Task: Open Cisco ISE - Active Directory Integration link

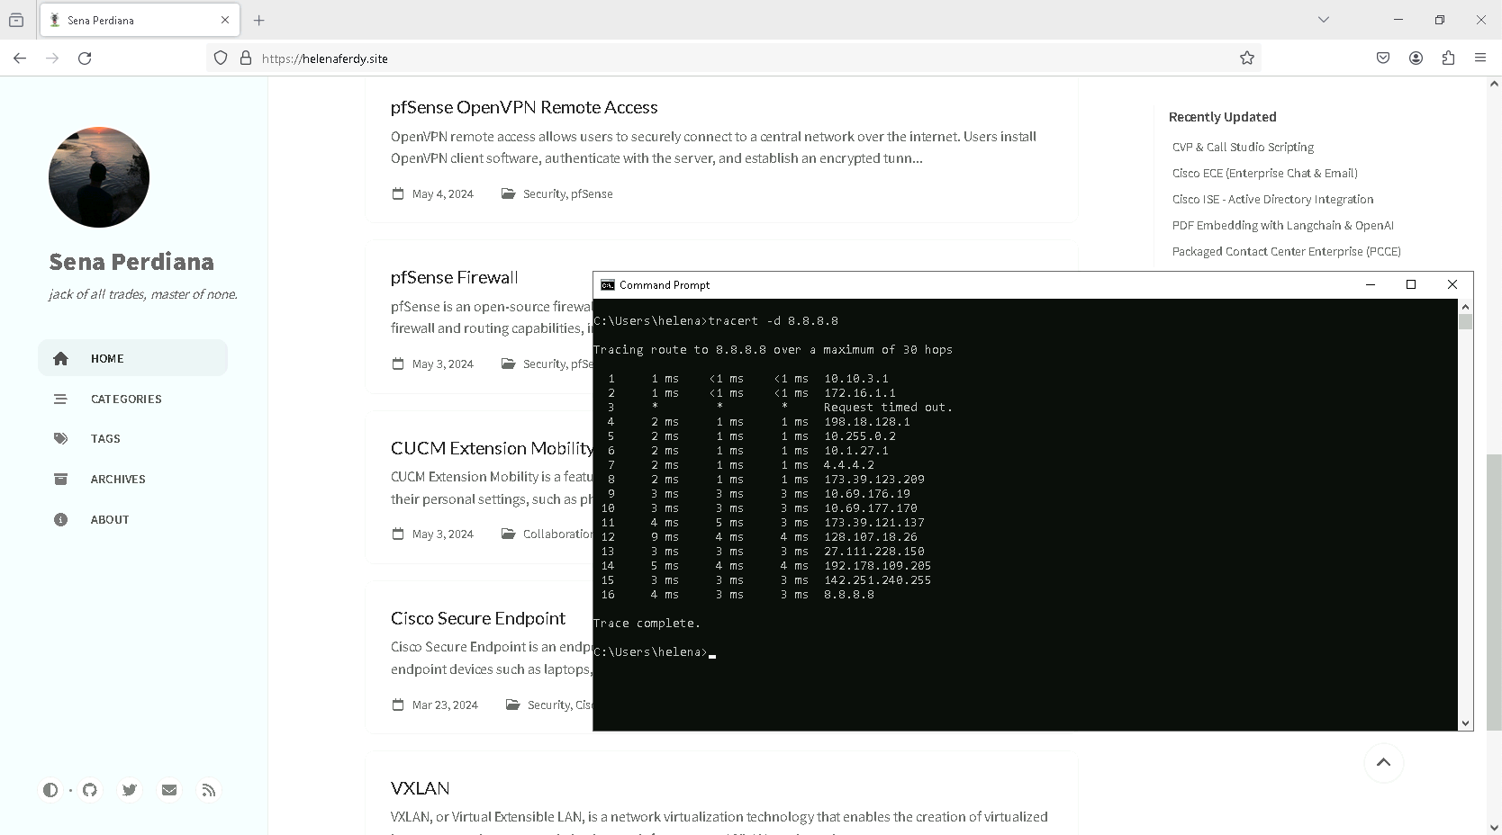Action: 1272,200
